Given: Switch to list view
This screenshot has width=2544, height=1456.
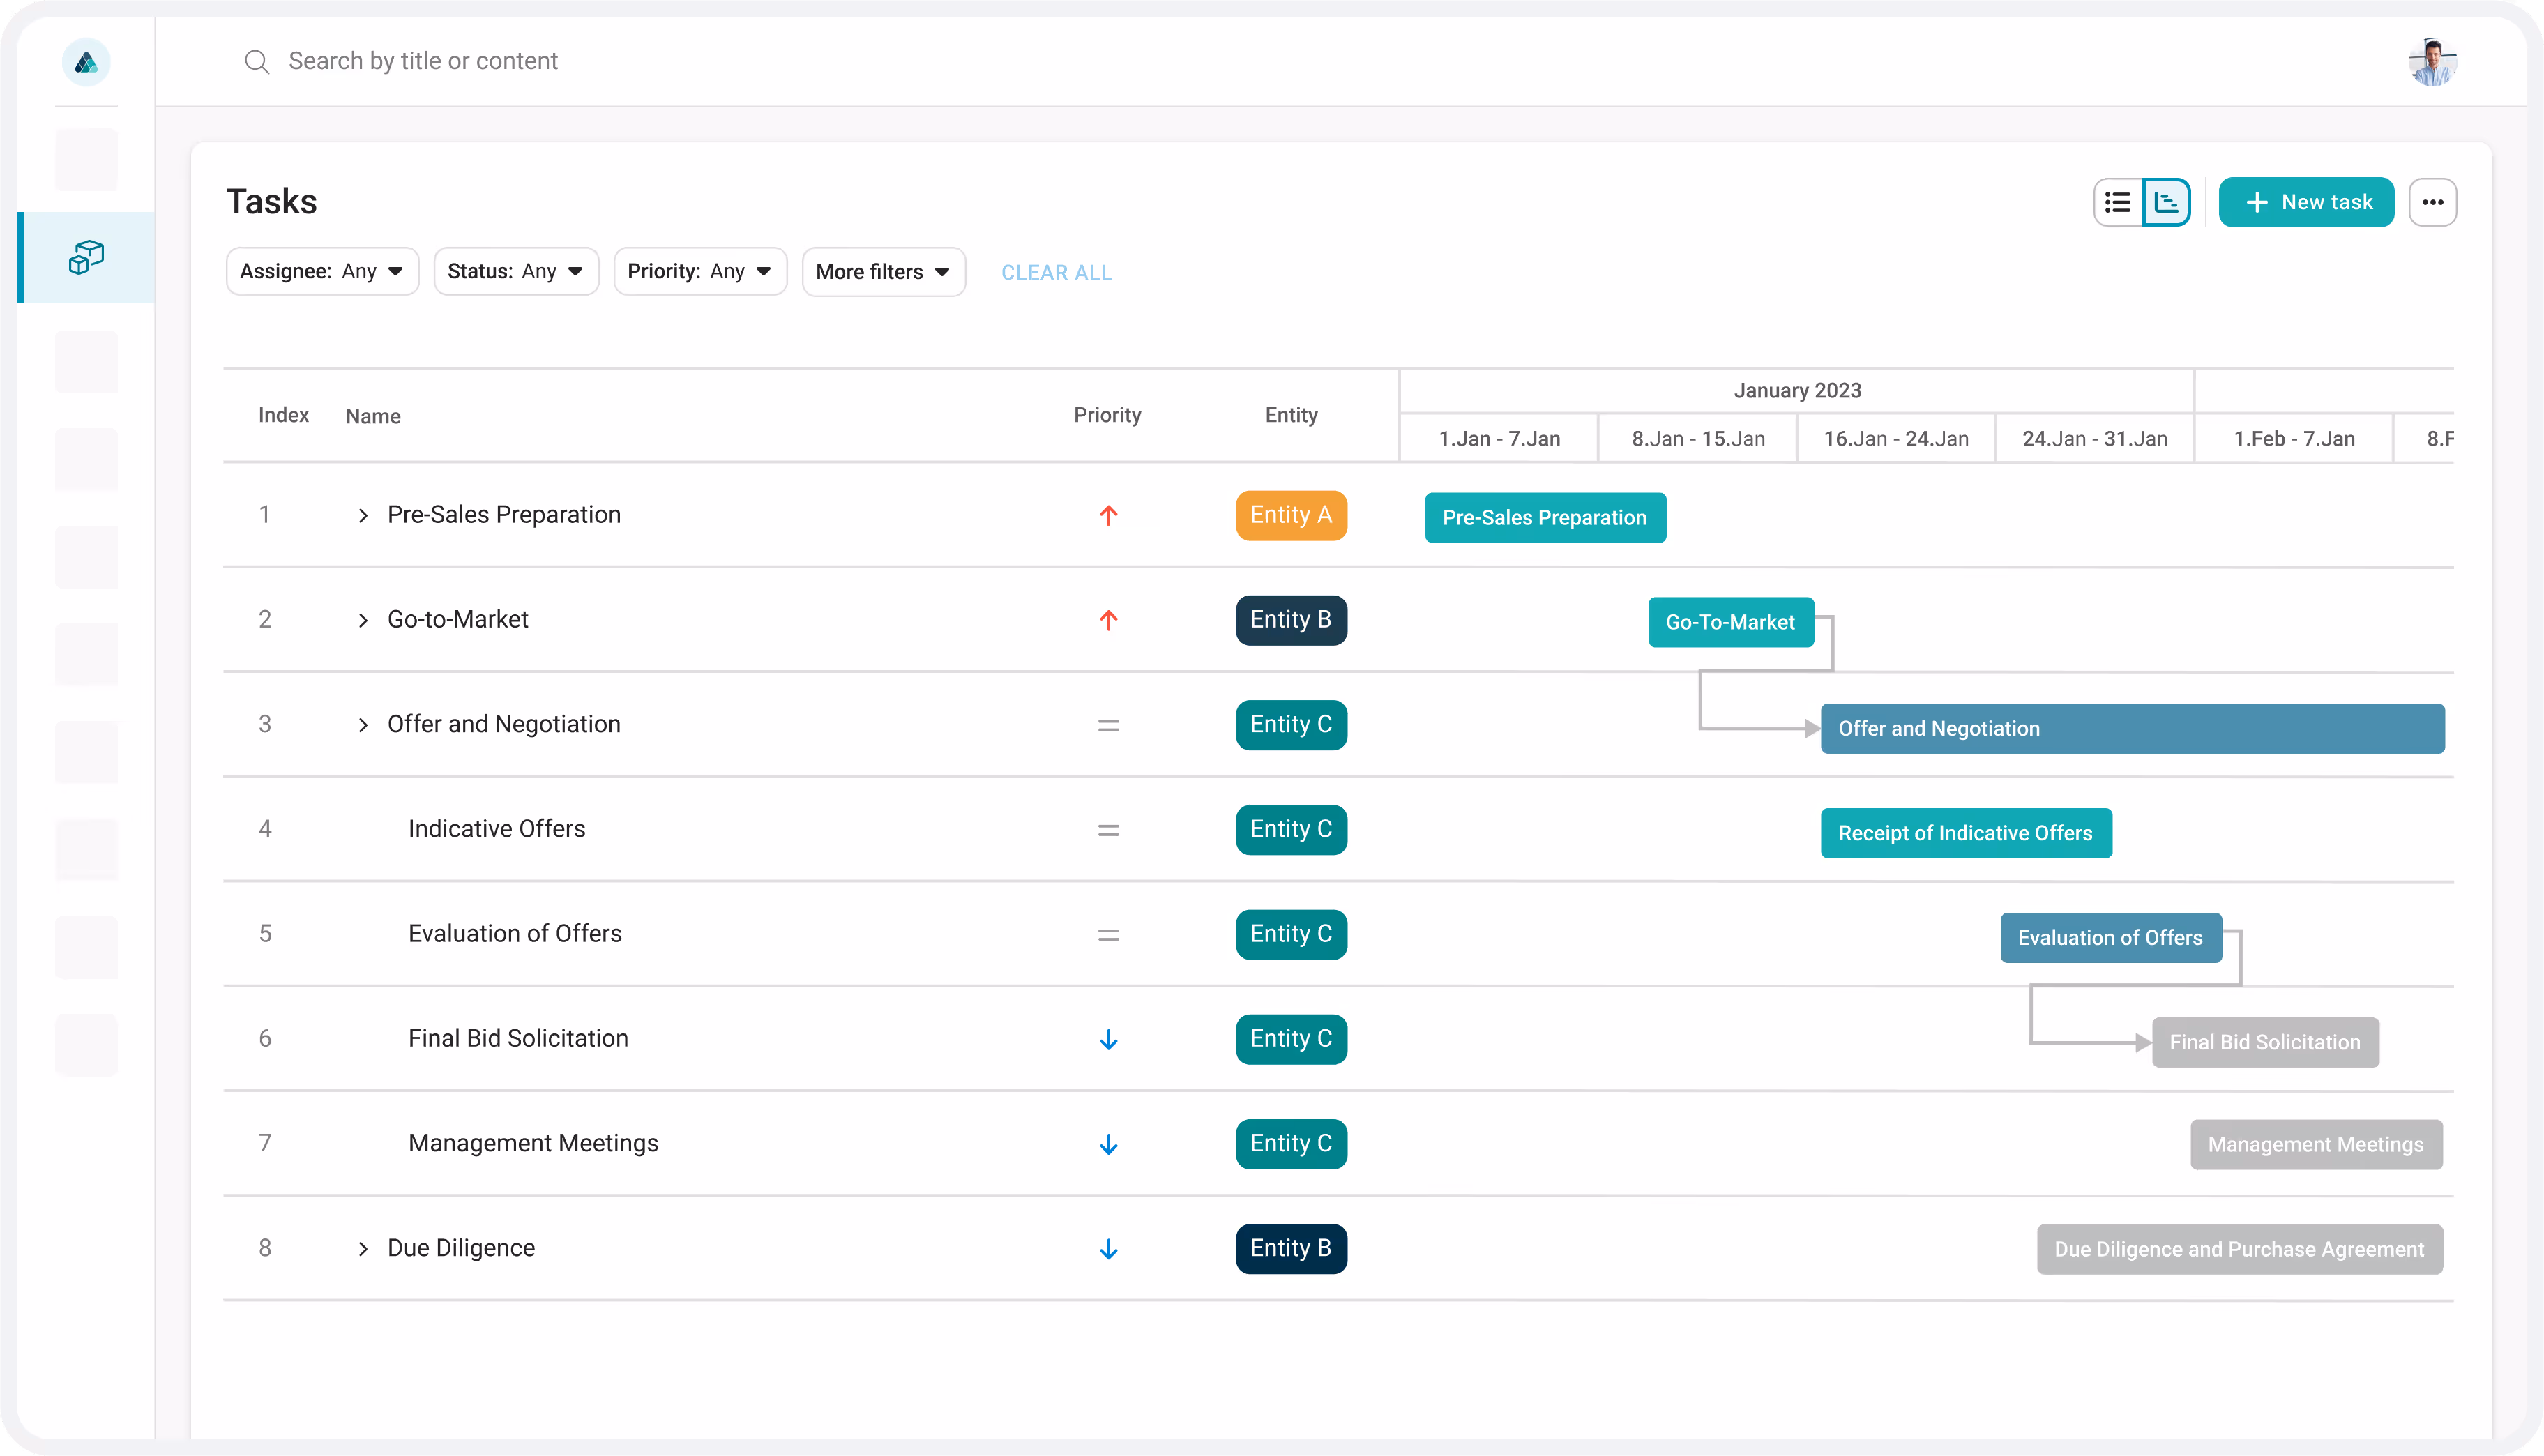Looking at the screenshot, I should point(2118,202).
